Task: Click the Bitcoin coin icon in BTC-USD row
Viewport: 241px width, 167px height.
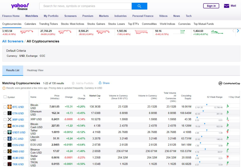Action: coord(10,107)
